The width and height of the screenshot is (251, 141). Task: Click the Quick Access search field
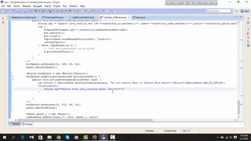[218, 11]
